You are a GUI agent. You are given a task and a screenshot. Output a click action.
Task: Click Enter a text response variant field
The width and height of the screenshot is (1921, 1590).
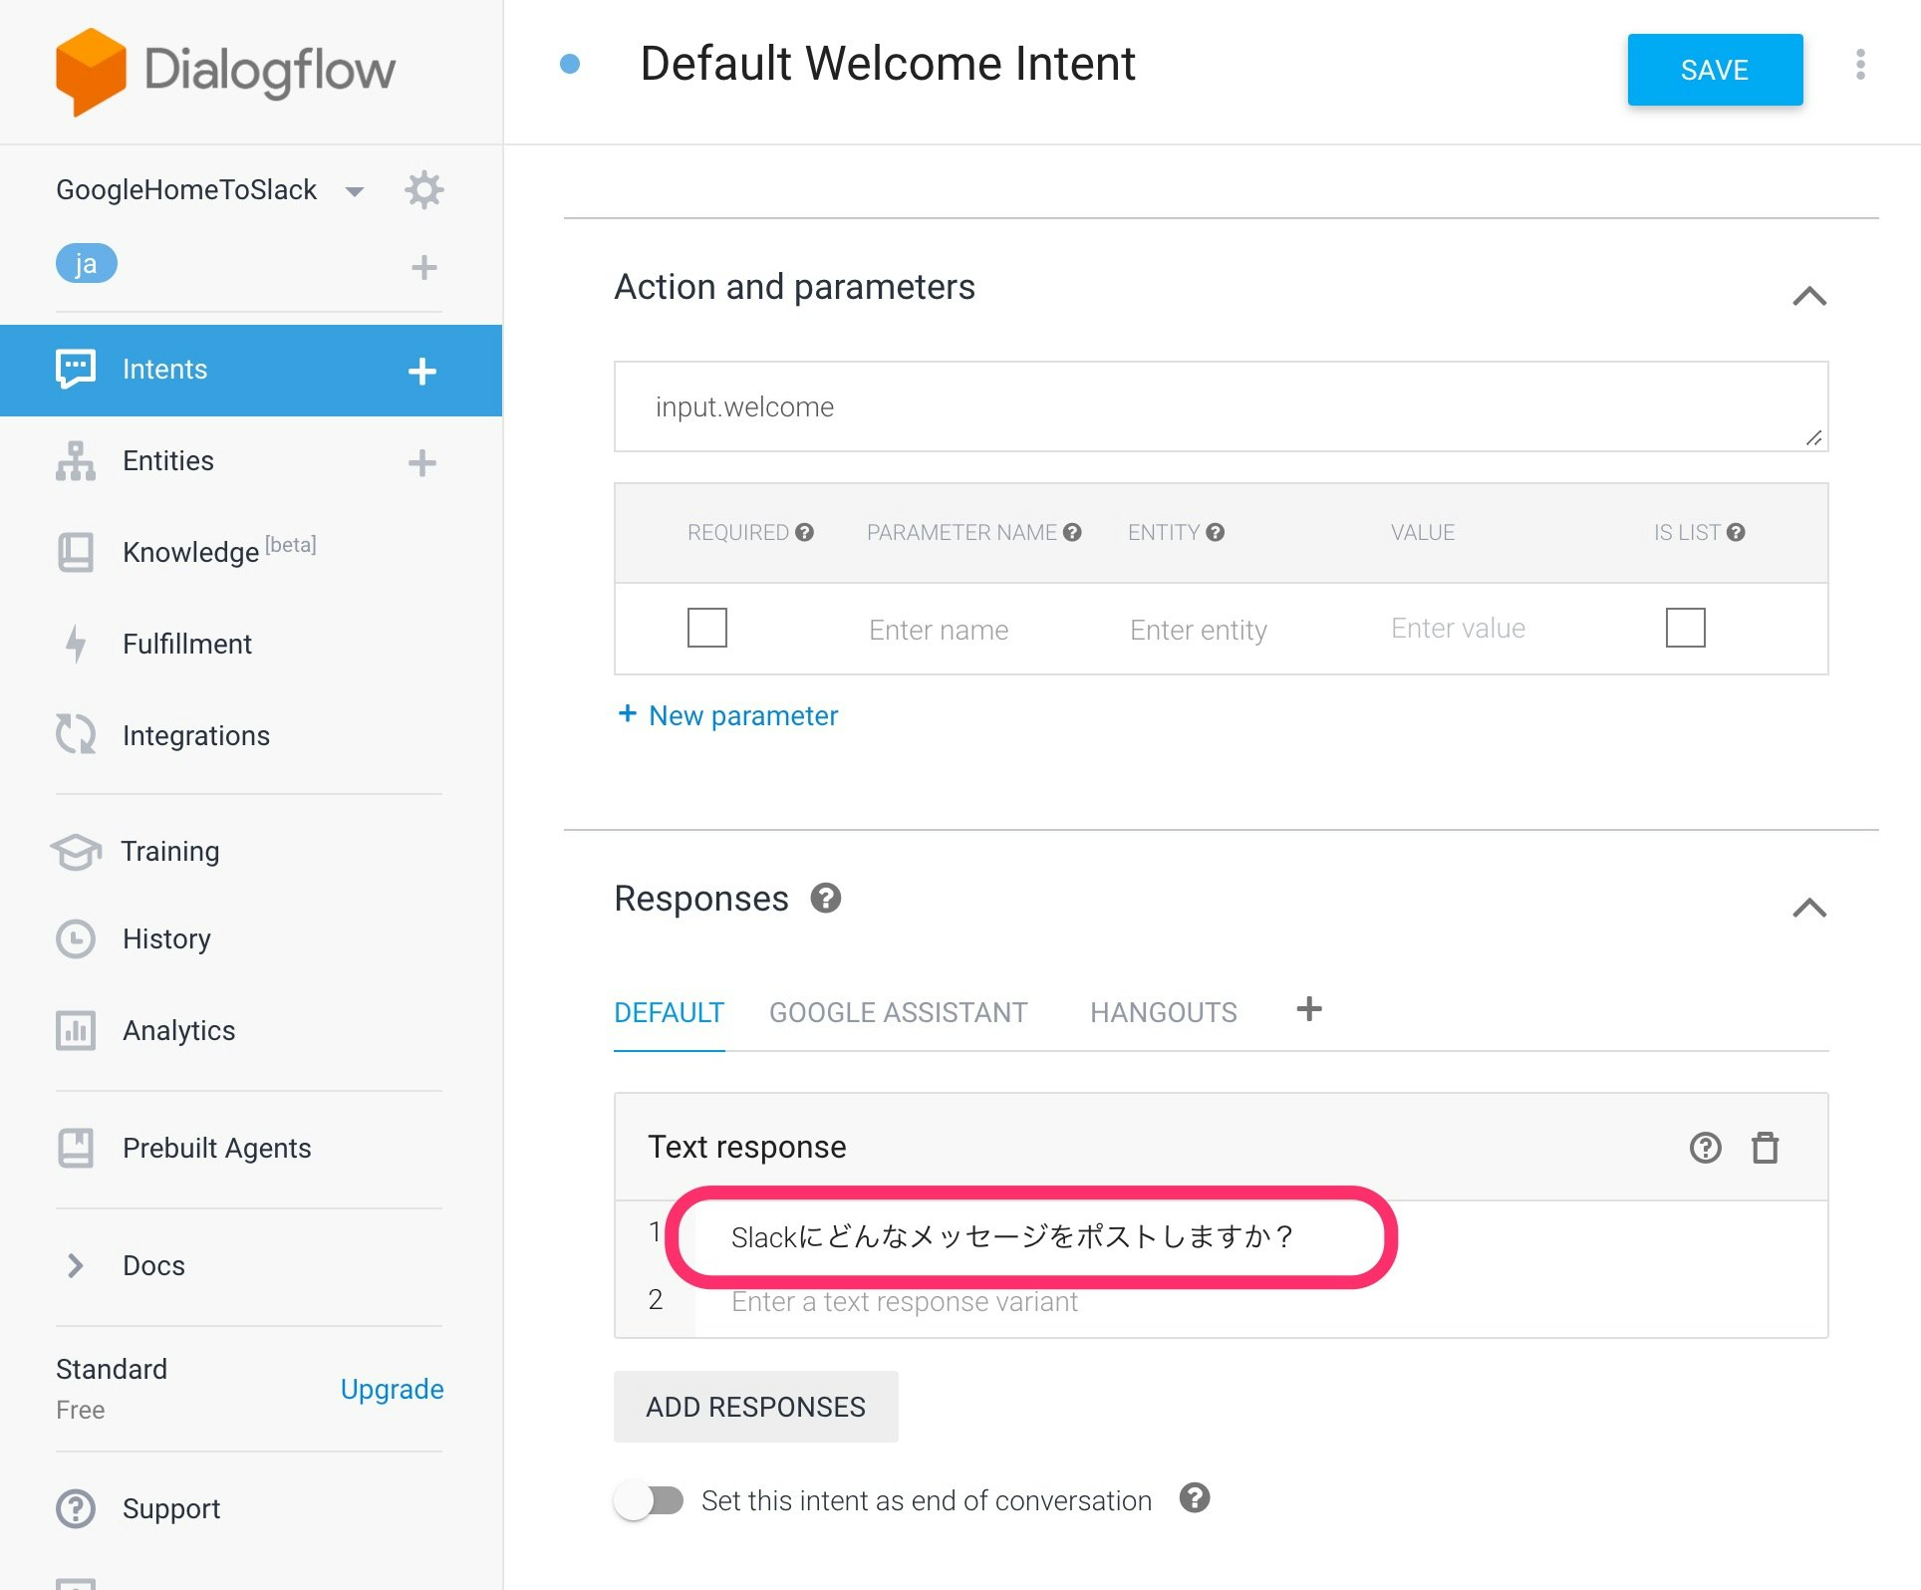tap(905, 1301)
